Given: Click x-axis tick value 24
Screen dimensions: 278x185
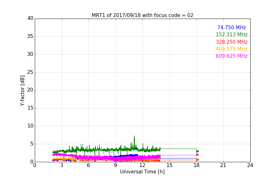Looking at the screenshot, I should click(x=250, y=165).
